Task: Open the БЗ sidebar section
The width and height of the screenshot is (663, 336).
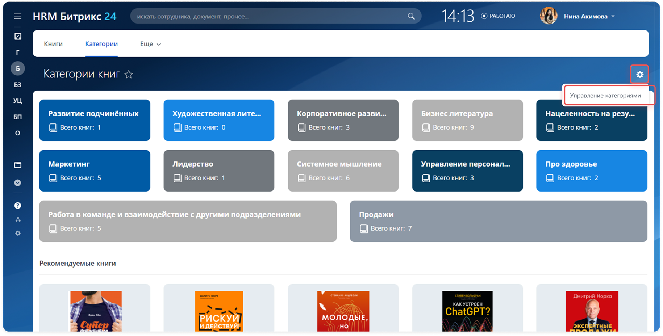Action: (x=18, y=85)
